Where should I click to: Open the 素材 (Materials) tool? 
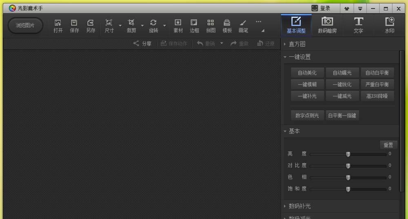click(x=178, y=26)
